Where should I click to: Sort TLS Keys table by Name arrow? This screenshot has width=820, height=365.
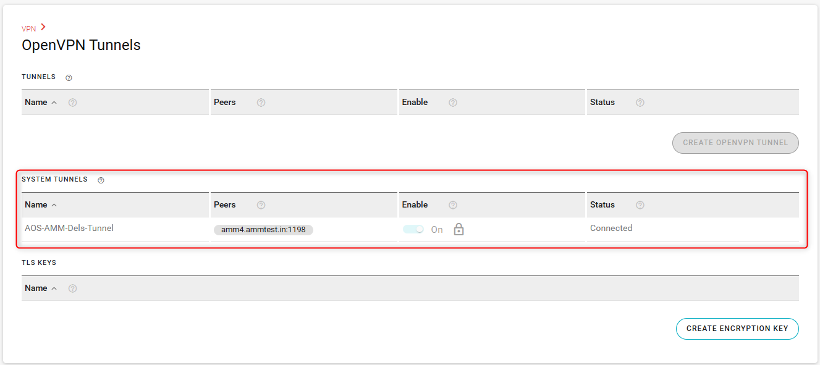[x=54, y=289]
